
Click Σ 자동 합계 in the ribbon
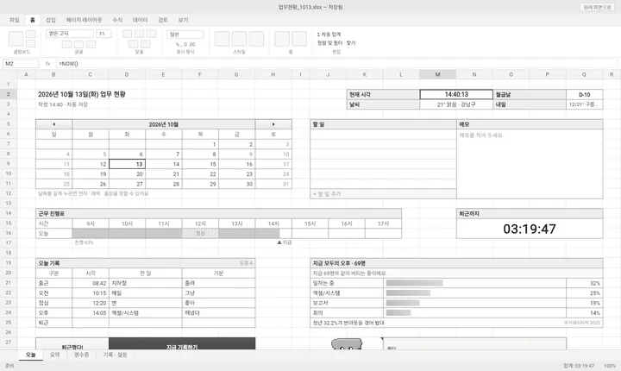[x=329, y=35]
